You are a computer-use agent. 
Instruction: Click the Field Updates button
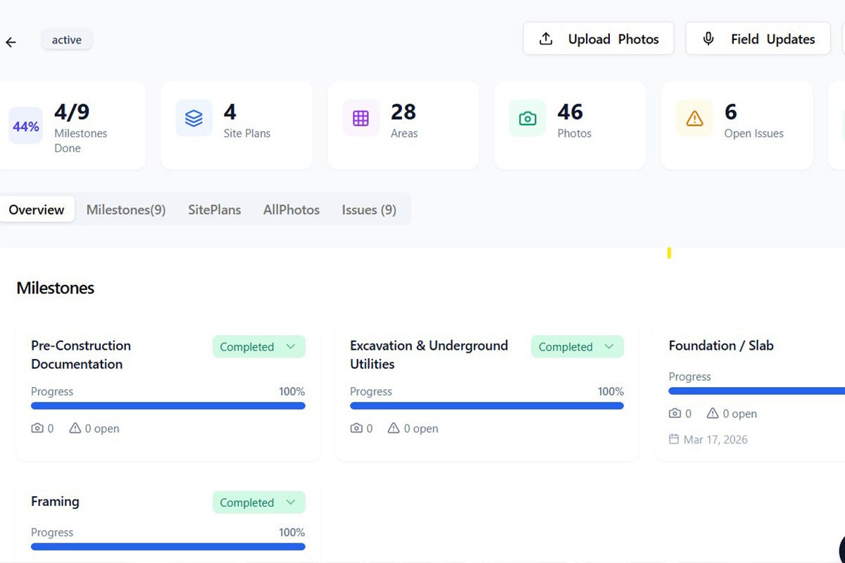click(x=758, y=39)
